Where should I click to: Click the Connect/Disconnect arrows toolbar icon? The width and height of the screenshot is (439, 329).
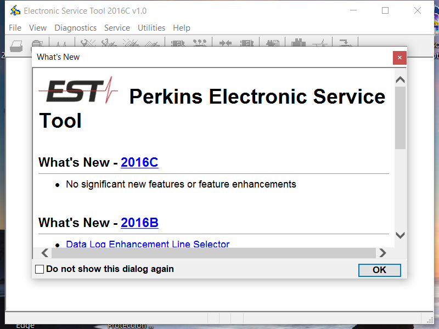coord(226,43)
